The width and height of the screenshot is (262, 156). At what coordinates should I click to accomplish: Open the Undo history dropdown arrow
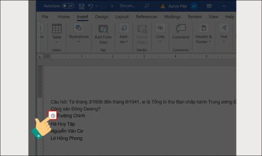97,6
